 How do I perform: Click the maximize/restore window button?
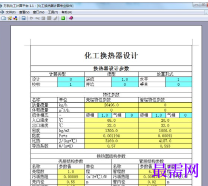tap(203, 5)
